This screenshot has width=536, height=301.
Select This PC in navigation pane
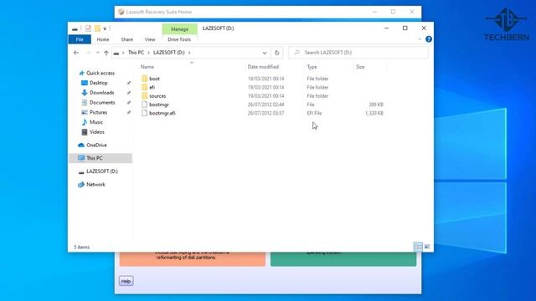point(100,158)
